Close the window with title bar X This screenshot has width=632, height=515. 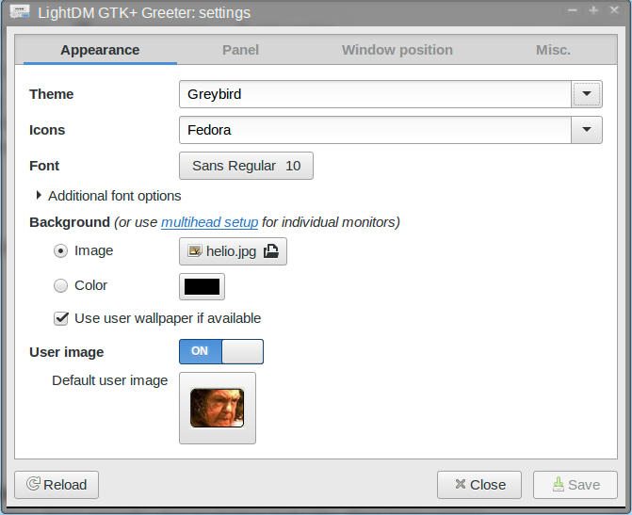click(614, 10)
